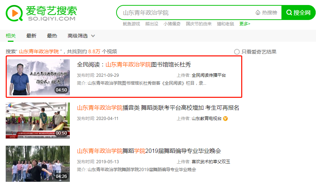Open the 更多 hot keywords expander
Image resolution: width=316 pixels, height=185 pixels.
[x=244, y=24]
